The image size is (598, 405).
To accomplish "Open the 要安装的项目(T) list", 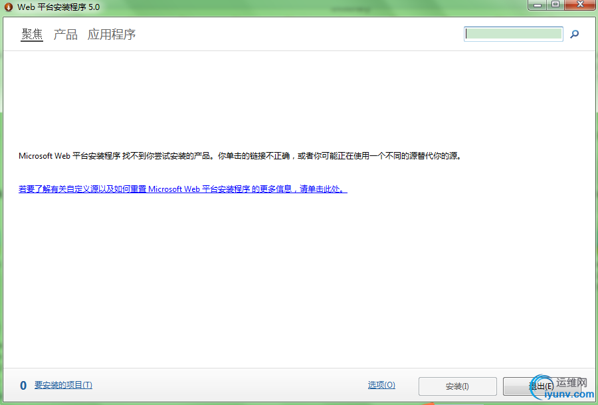I will pos(64,384).
